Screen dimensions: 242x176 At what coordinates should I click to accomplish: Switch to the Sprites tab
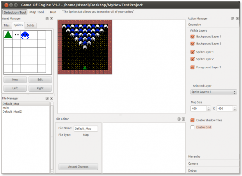(18, 25)
